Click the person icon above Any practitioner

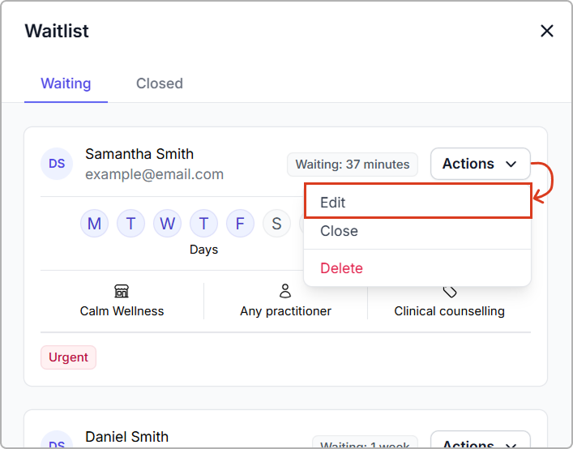point(285,291)
